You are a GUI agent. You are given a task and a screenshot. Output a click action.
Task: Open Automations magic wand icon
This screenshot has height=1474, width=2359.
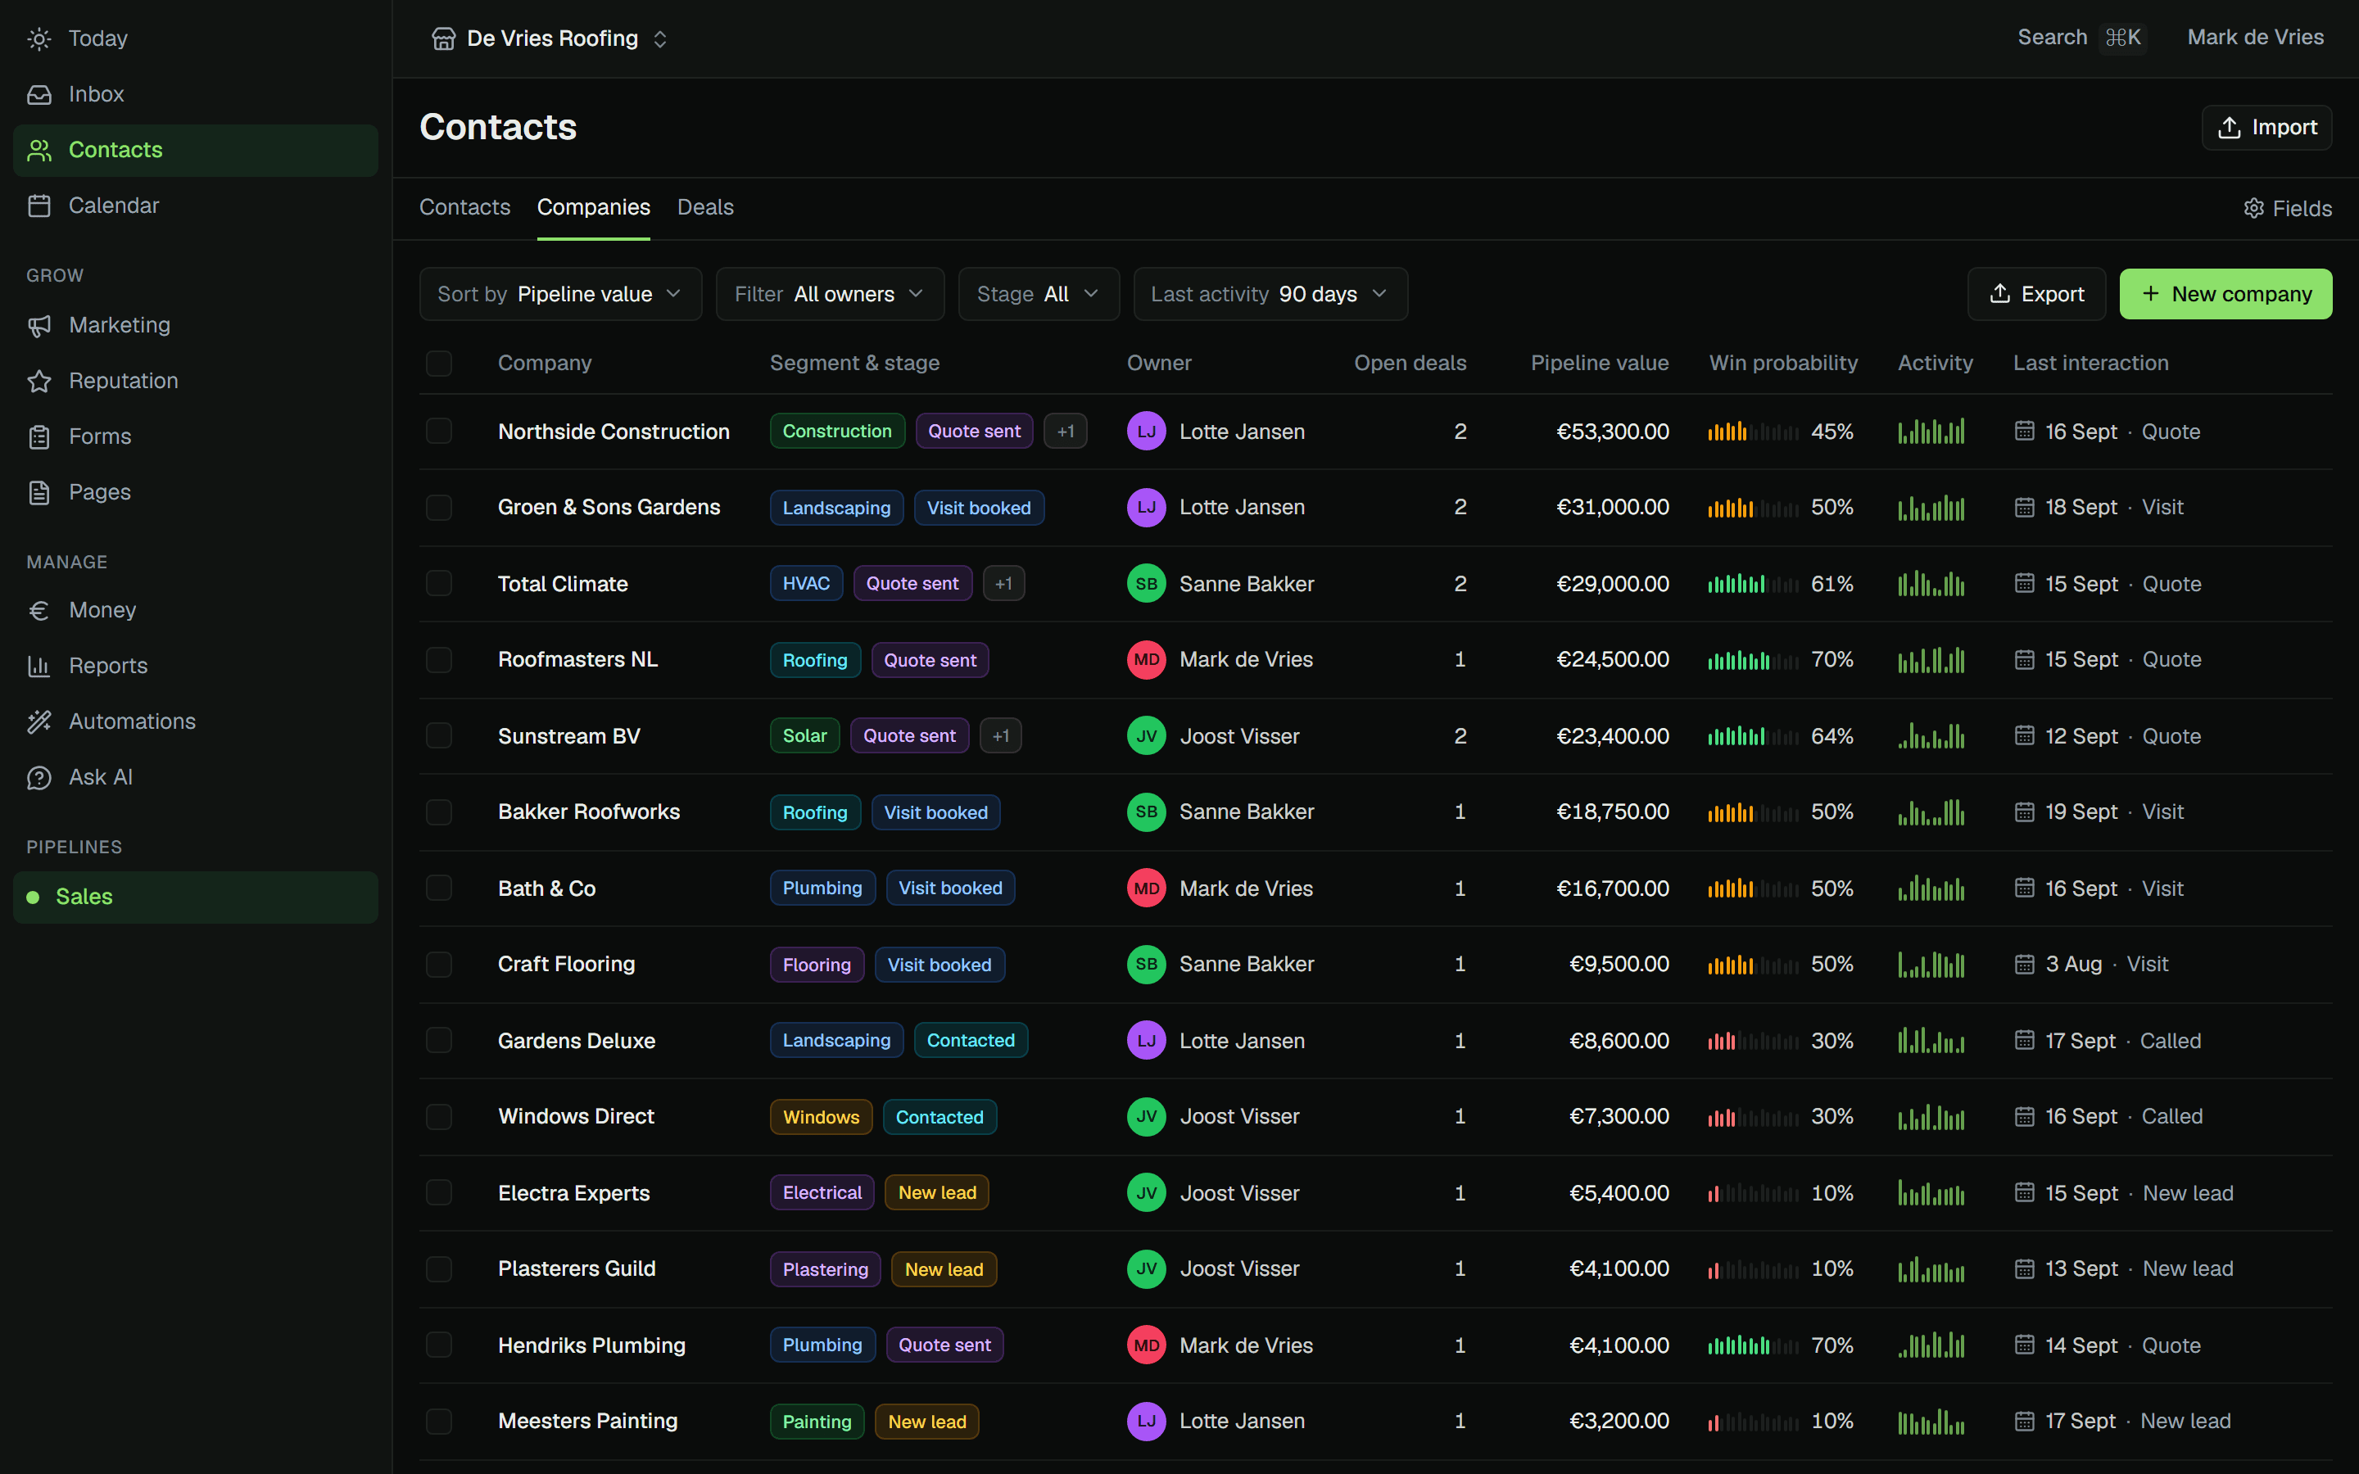click(x=39, y=721)
